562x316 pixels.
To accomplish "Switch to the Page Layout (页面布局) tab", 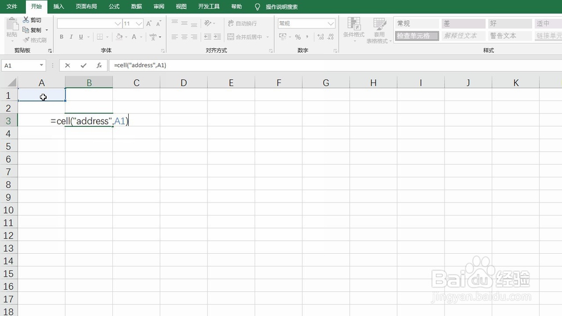I will (x=86, y=6).
